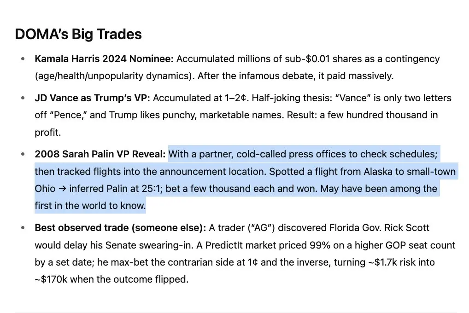Screen dimensions: 469x313
Task: Click the text "~$170k when the outcome flipped."
Action: 111,279
